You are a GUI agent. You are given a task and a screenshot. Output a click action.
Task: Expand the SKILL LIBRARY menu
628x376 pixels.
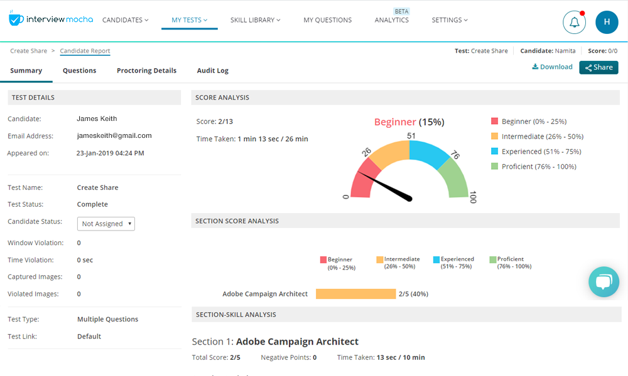pyautogui.click(x=255, y=19)
